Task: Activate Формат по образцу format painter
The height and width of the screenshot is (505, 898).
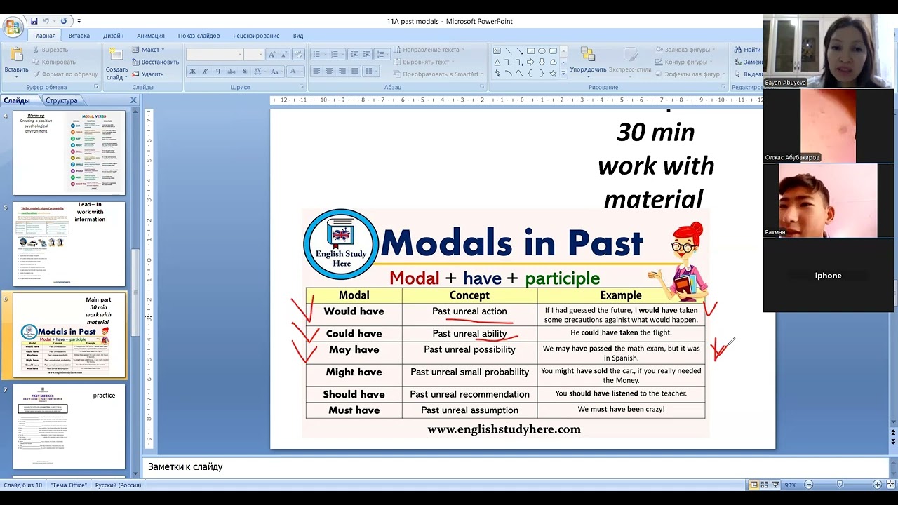Action: coord(65,74)
